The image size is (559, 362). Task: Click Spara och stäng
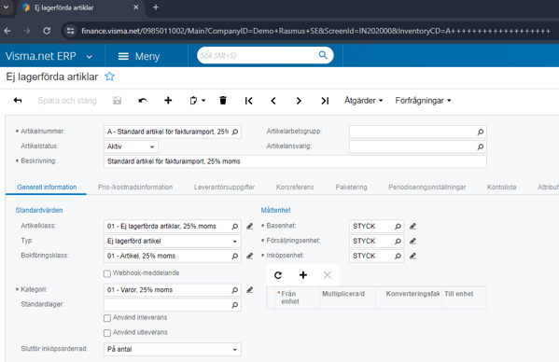[x=67, y=101]
